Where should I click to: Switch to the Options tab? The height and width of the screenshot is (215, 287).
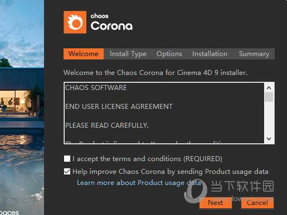pyautogui.click(x=169, y=54)
